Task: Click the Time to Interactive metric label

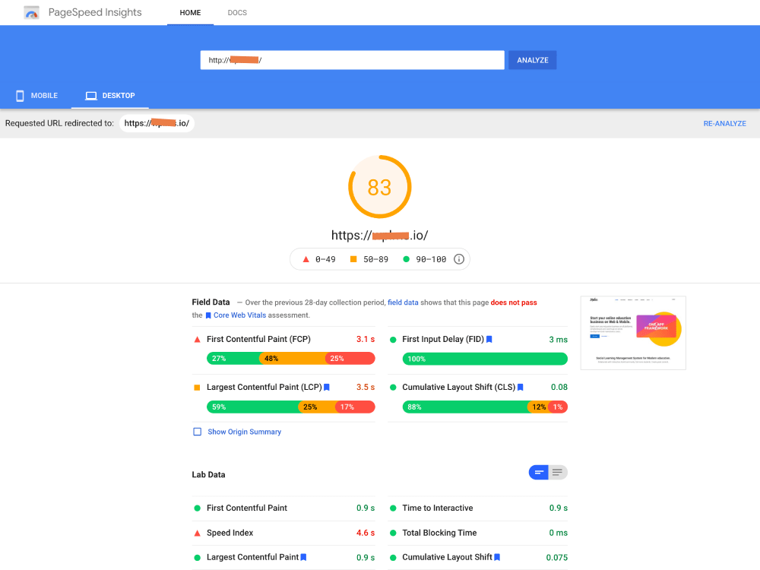Action: 437,508
